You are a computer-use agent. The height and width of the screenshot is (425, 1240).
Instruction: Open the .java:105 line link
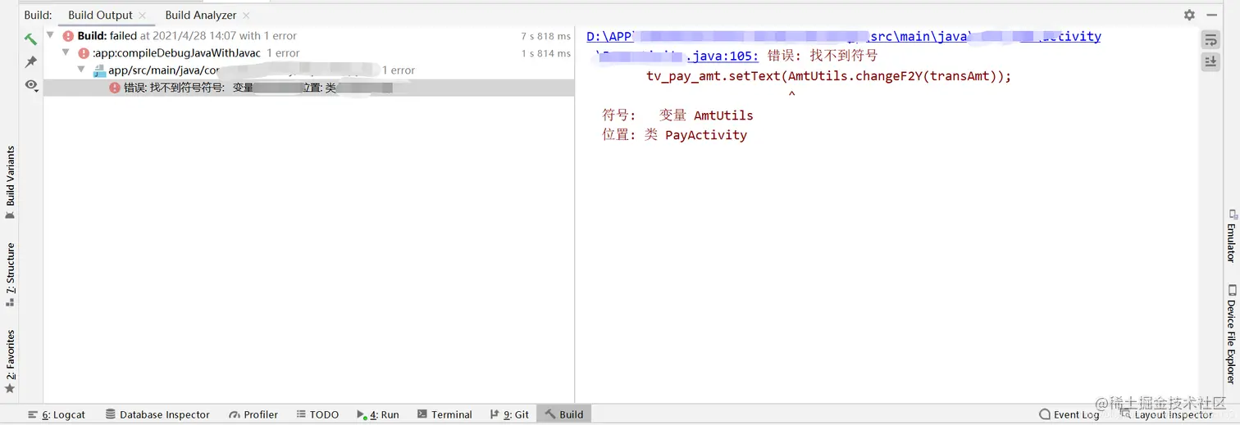(722, 56)
